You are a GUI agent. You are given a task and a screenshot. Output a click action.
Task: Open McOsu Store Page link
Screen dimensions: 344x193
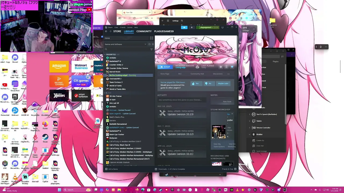165,74
